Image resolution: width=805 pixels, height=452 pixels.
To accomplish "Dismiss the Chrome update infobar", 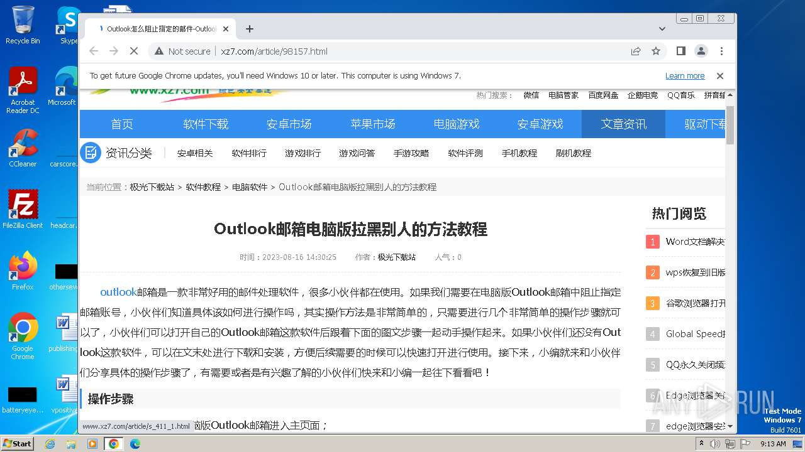I will [720, 76].
